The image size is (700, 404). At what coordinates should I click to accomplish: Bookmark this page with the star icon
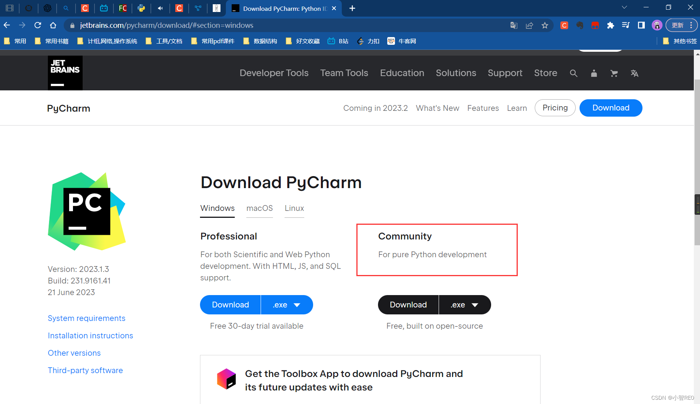(x=545, y=25)
